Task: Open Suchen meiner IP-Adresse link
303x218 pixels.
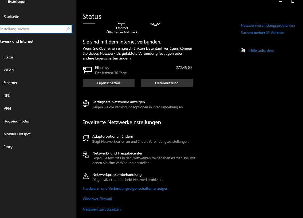Action: pos(262,33)
